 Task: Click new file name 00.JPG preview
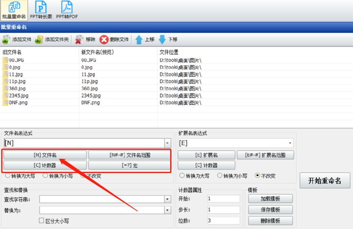pos(89,60)
